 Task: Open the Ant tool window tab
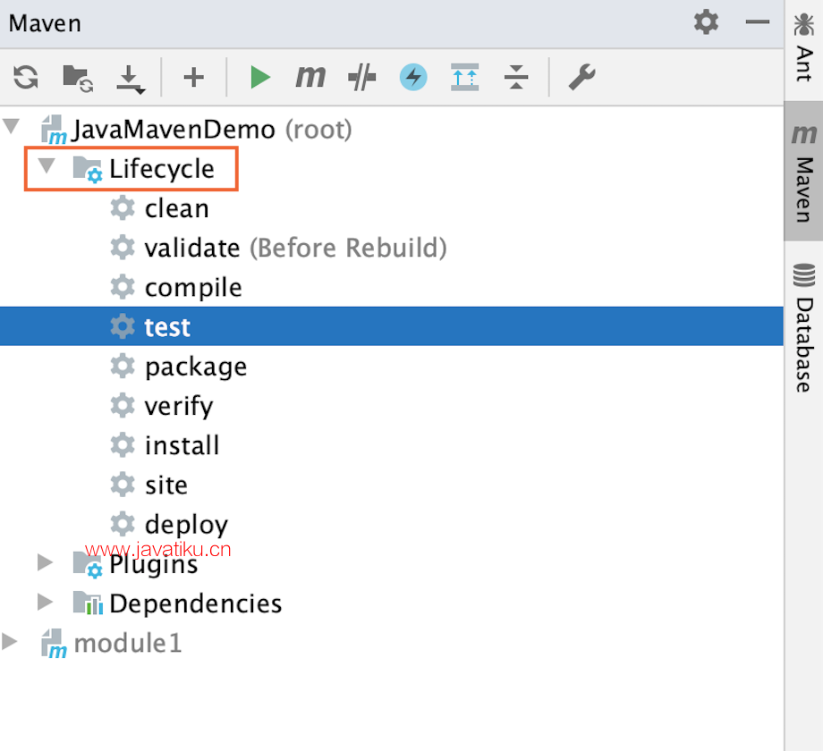click(804, 48)
